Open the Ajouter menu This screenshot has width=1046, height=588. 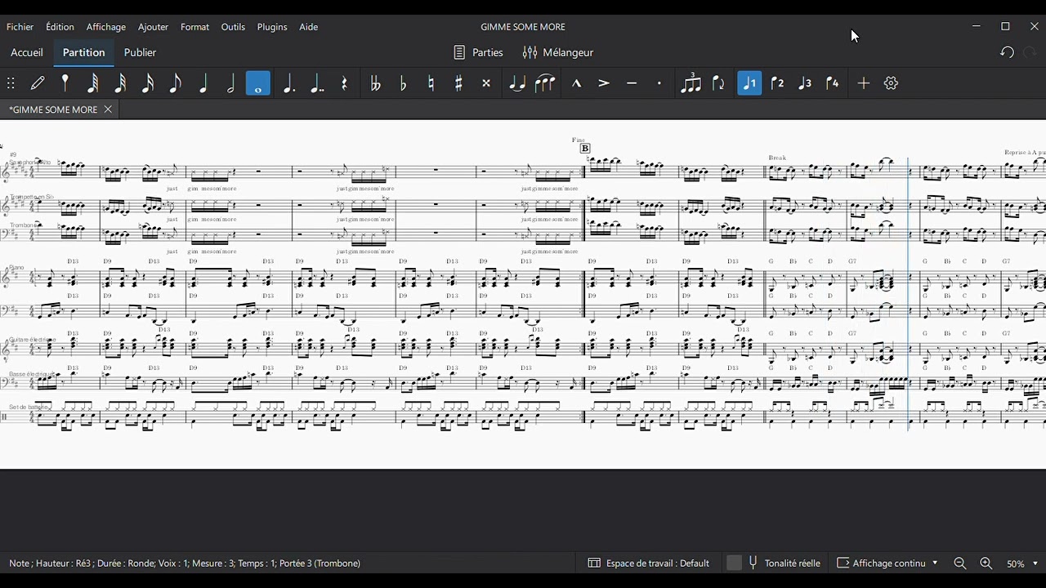[x=153, y=27]
